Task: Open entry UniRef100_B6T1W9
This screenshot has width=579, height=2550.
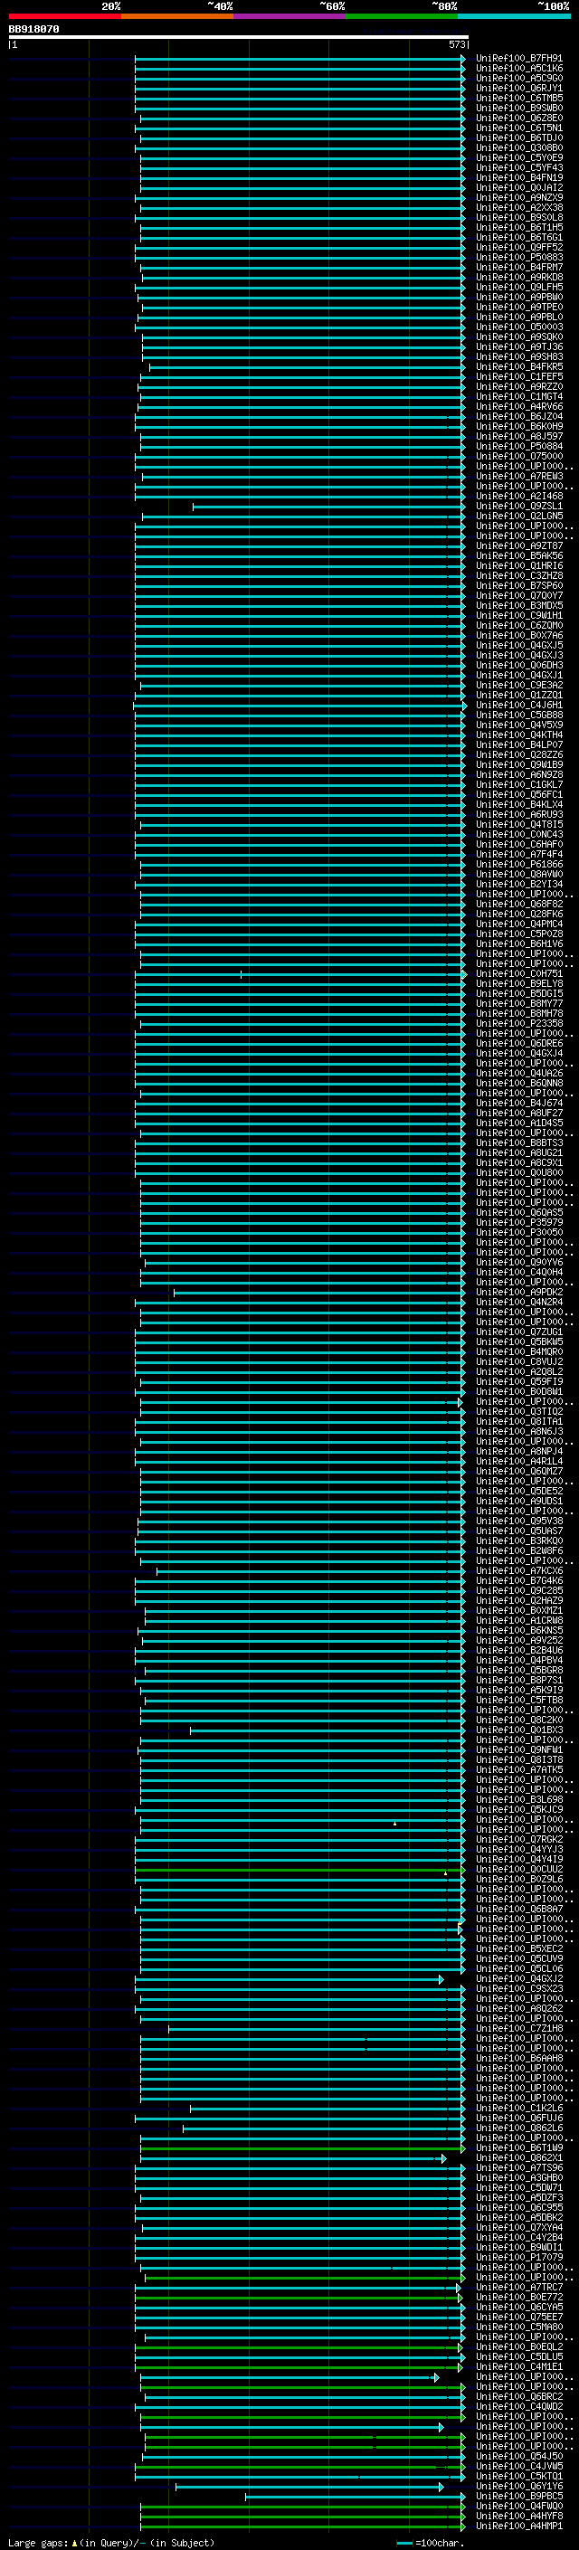Action: tap(518, 2148)
